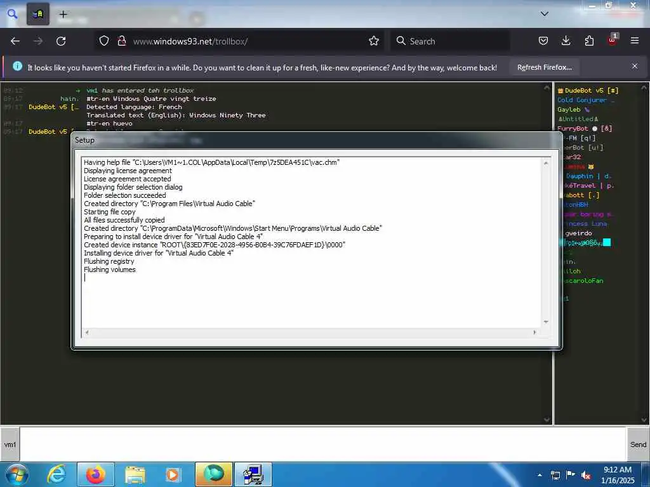Click the muted volume tray icon
The image size is (650, 487).
586,475
